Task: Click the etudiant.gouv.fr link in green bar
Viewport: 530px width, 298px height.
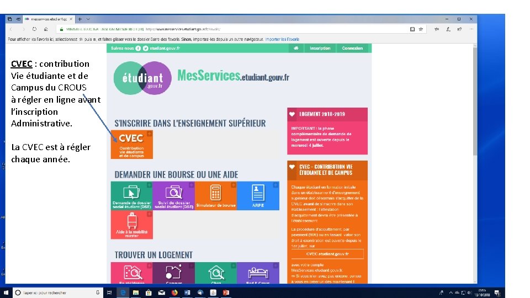Action: tap(165, 49)
